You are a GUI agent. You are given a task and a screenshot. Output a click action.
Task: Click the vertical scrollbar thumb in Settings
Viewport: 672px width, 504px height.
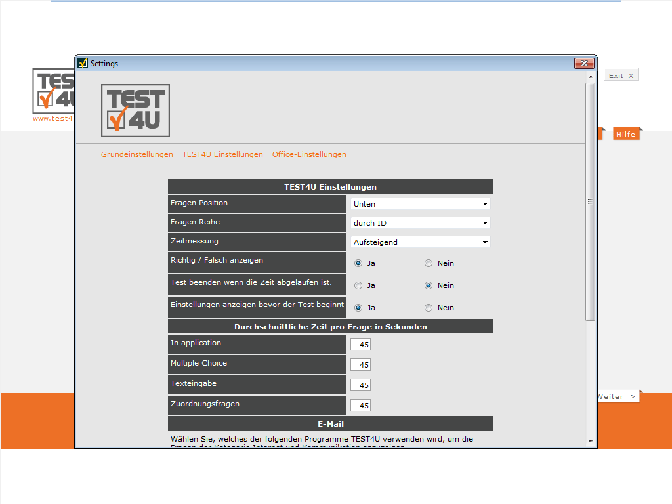[591, 201]
